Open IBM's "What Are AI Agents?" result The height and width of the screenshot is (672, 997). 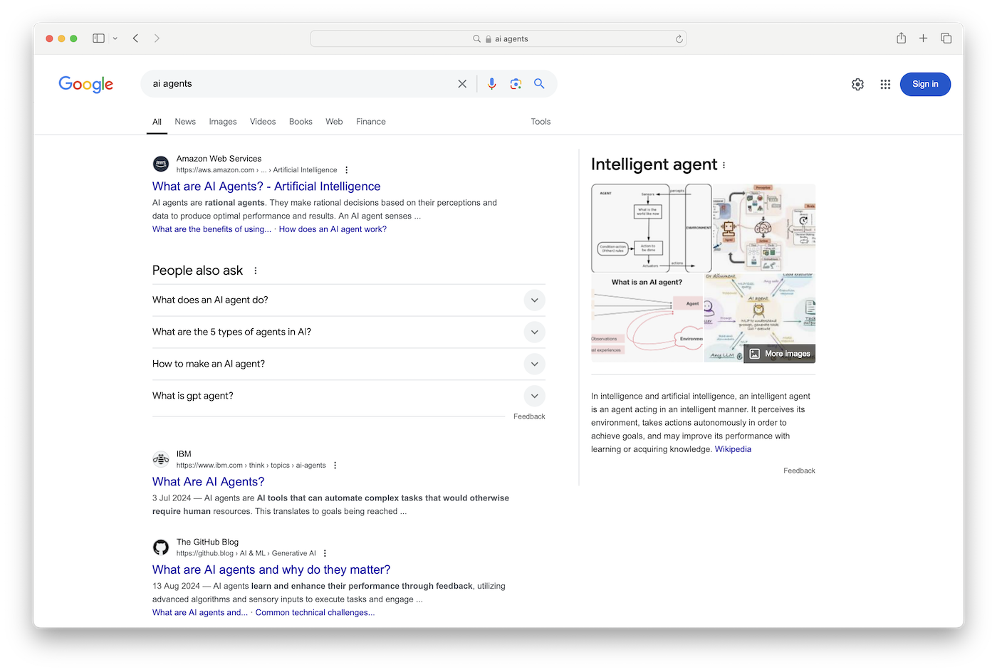[209, 482]
